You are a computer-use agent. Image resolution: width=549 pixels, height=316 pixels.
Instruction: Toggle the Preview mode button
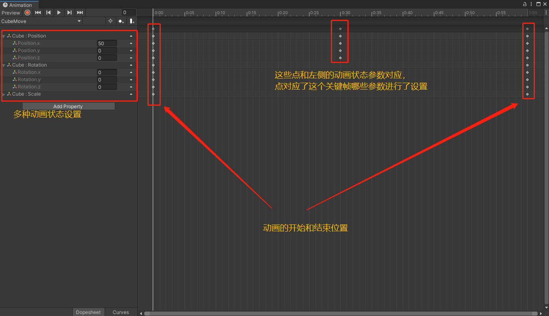tap(11, 13)
